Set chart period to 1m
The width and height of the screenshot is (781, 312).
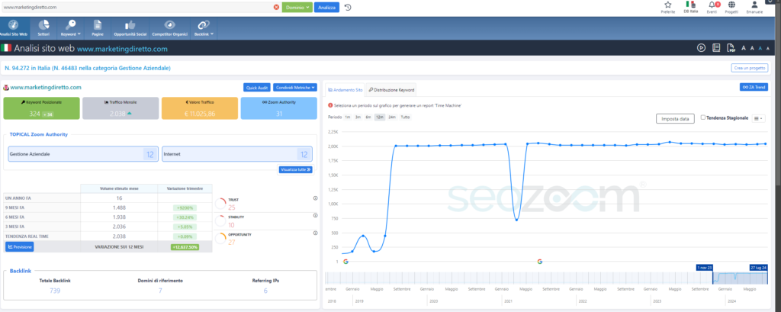click(x=347, y=117)
